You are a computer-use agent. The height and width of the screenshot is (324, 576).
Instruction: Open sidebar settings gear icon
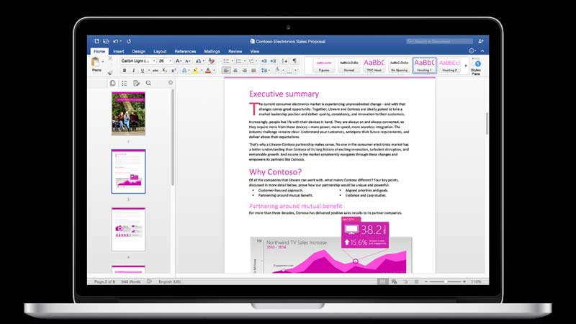click(171, 83)
